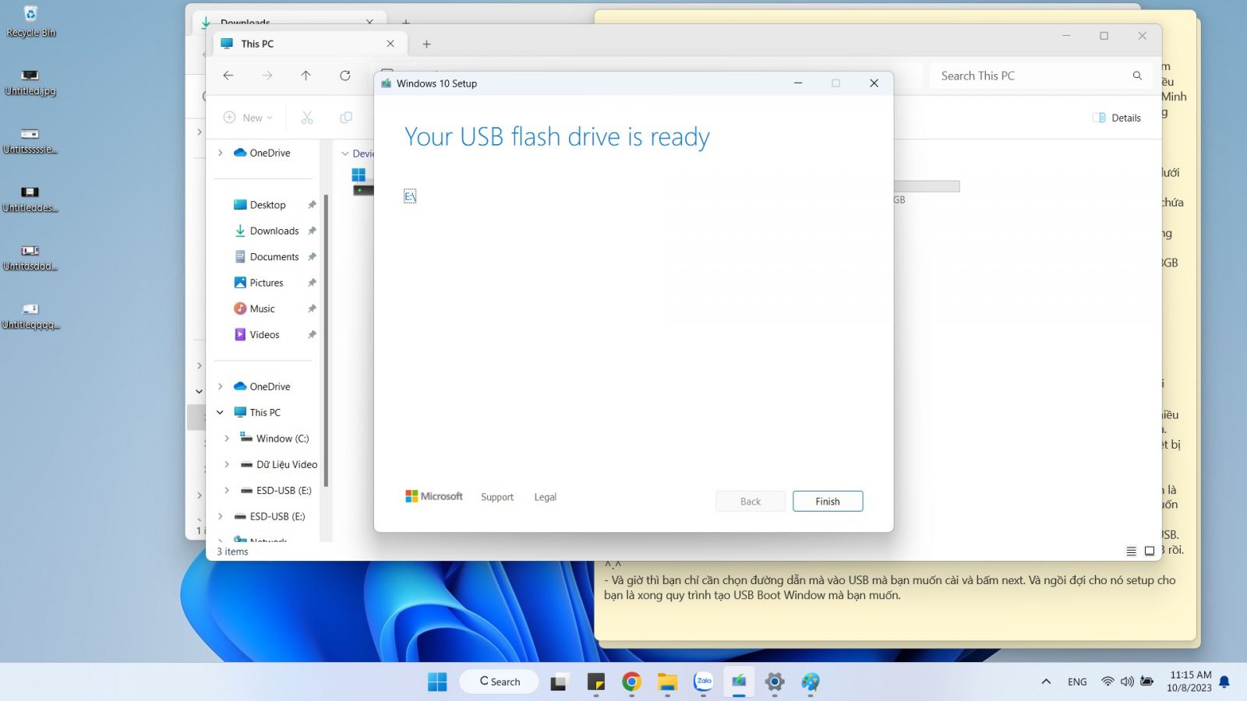Toggle the Details pane button
1247x701 pixels.
[1117, 118]
